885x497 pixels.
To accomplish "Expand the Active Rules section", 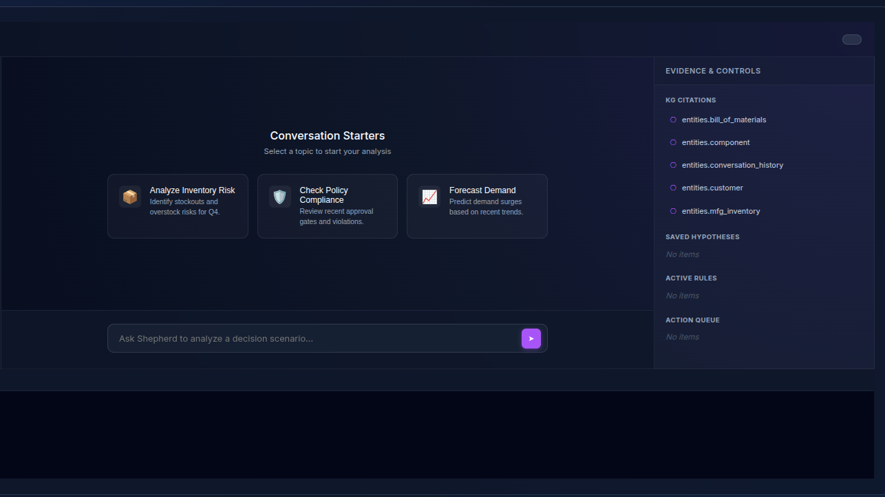I will [691, 278].
